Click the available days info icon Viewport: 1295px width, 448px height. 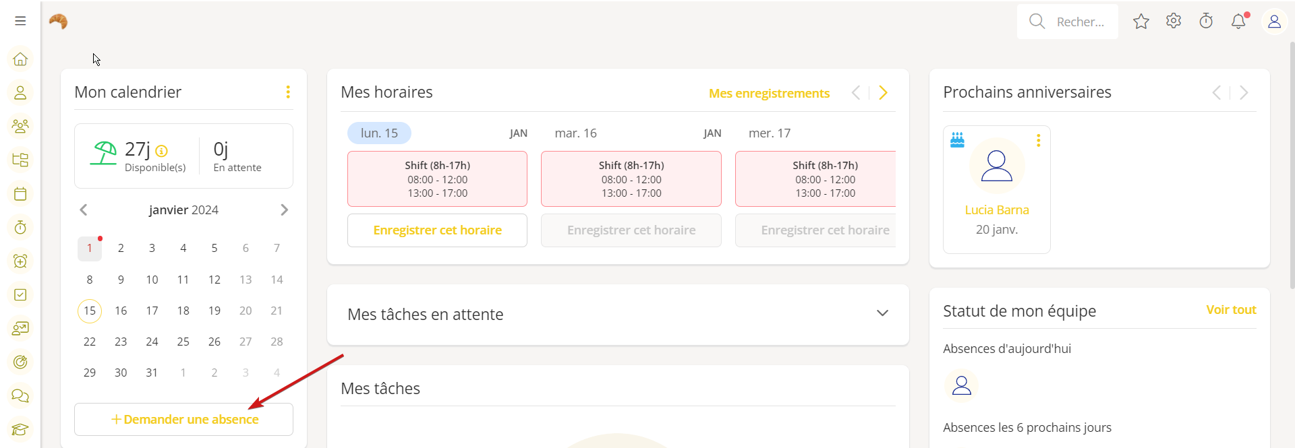(x=162, y=151)
